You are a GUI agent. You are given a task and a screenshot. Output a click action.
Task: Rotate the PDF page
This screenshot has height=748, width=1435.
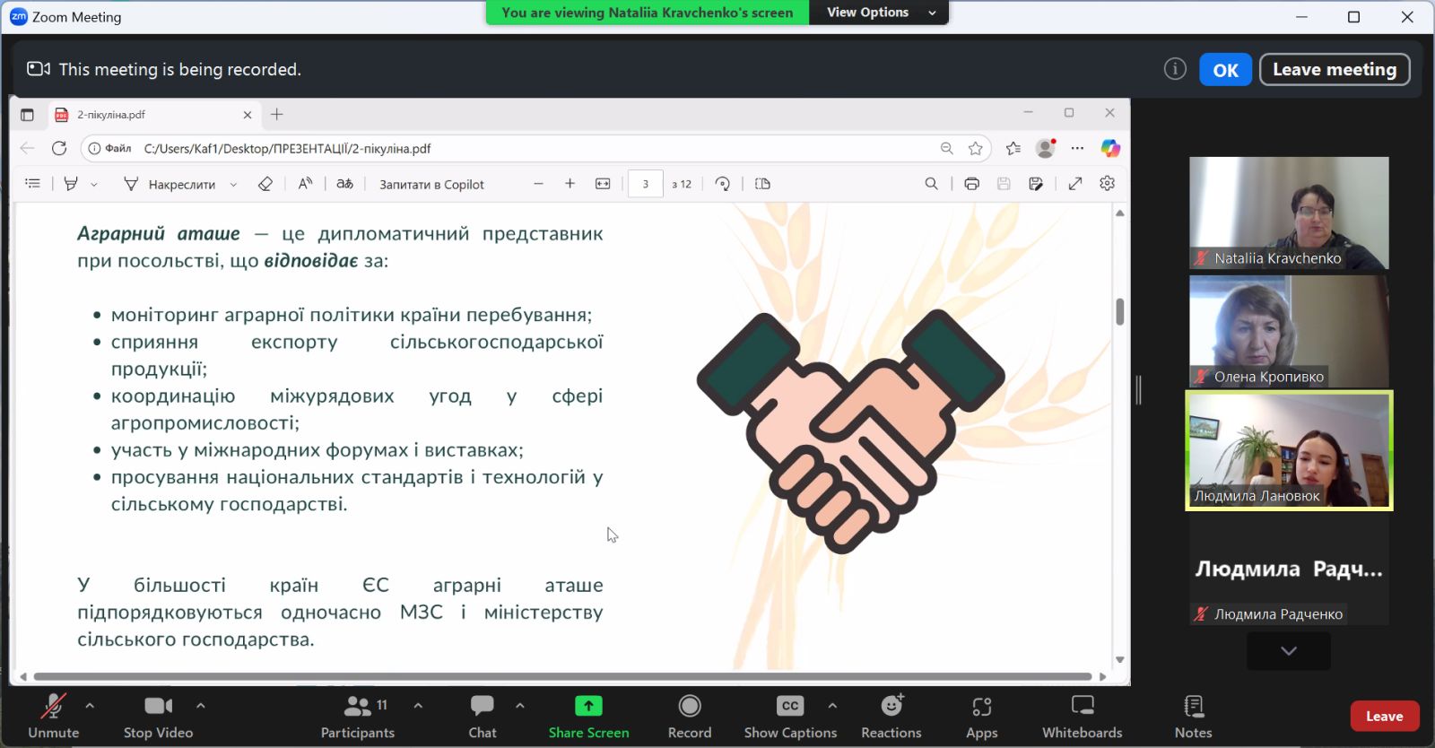point(722,184)
